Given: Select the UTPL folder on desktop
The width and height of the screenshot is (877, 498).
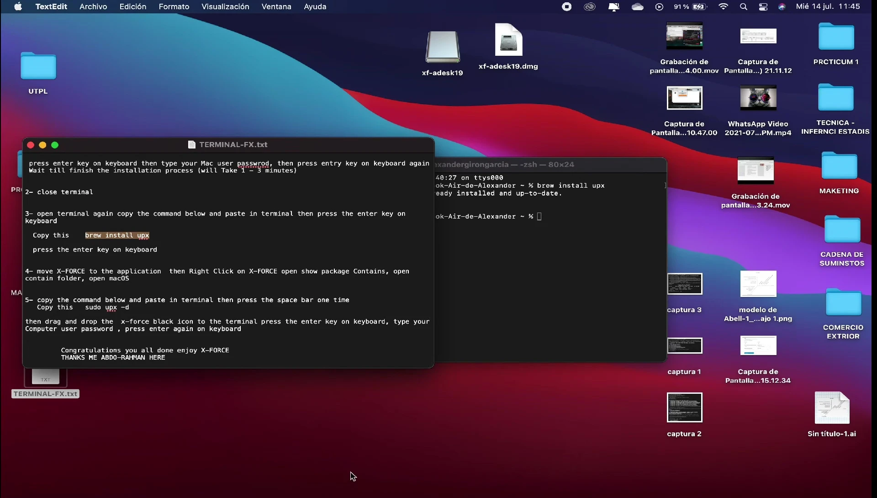Looking at the screenshot, I should point(38,67).
